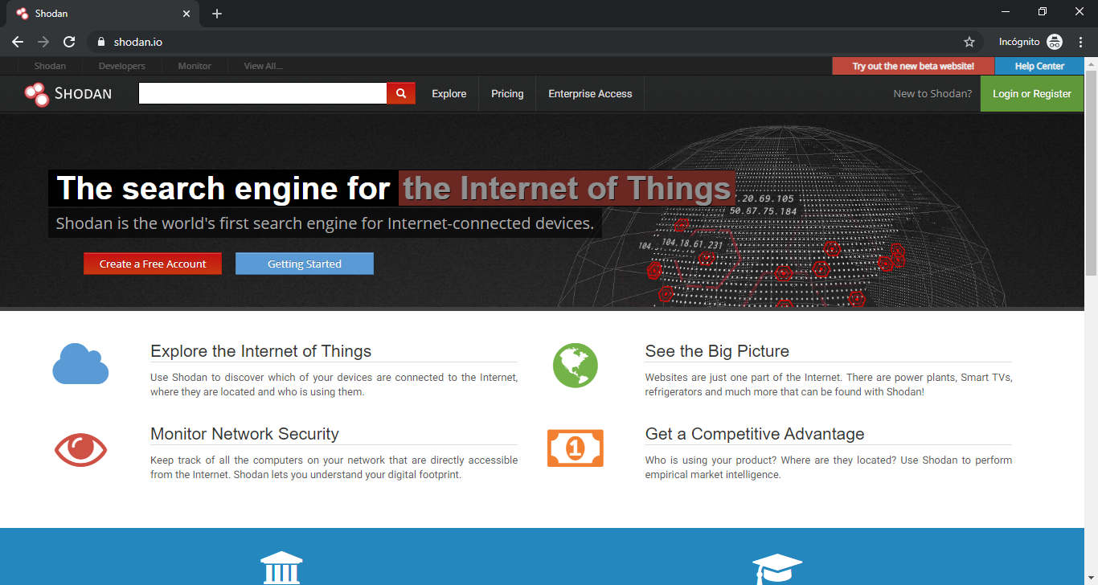
Task: Open the Pricing nav item
Action: coord(507,94)
